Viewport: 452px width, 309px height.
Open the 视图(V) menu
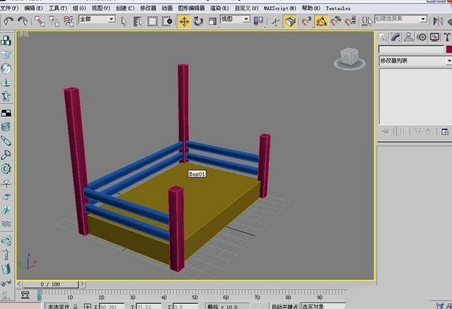[x=101, y=8]
